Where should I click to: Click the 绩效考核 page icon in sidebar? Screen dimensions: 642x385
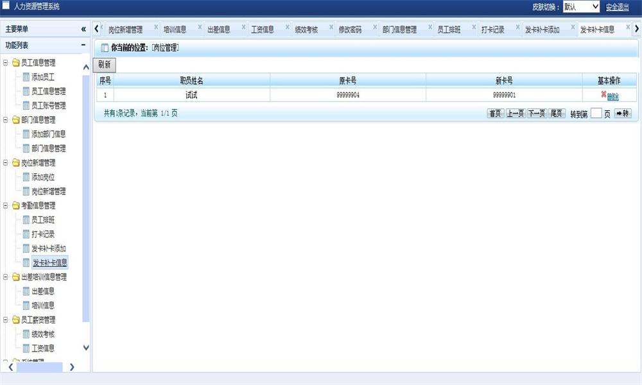26,334
